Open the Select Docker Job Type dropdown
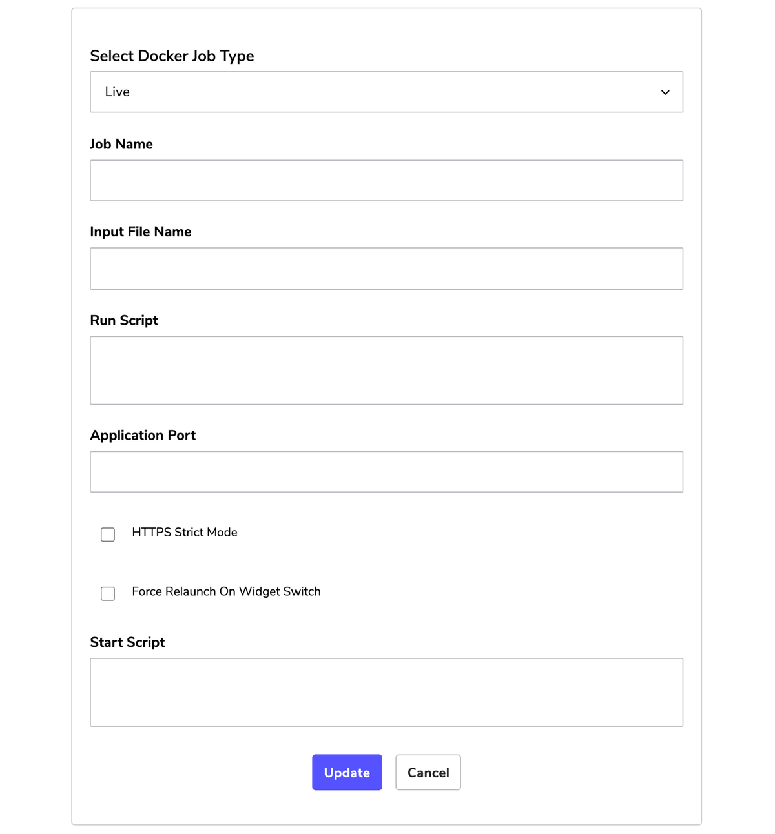The width and height of the screenshot is (775, 834). coord(386,92)
